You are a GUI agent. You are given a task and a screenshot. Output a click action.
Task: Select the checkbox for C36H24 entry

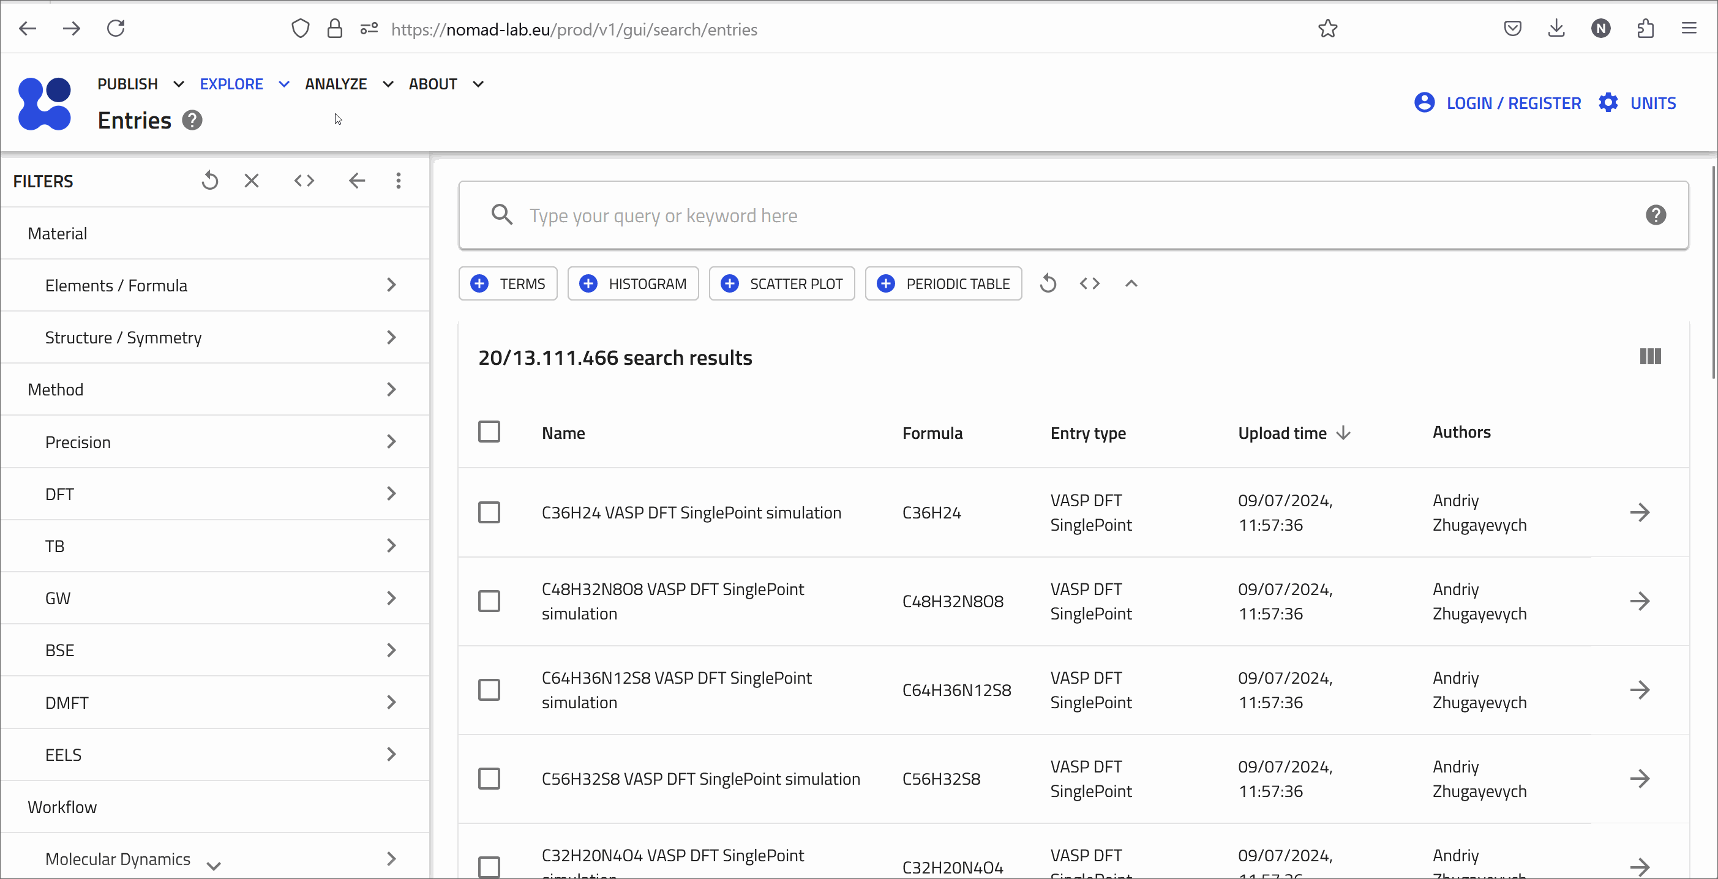tap(490, 512)
